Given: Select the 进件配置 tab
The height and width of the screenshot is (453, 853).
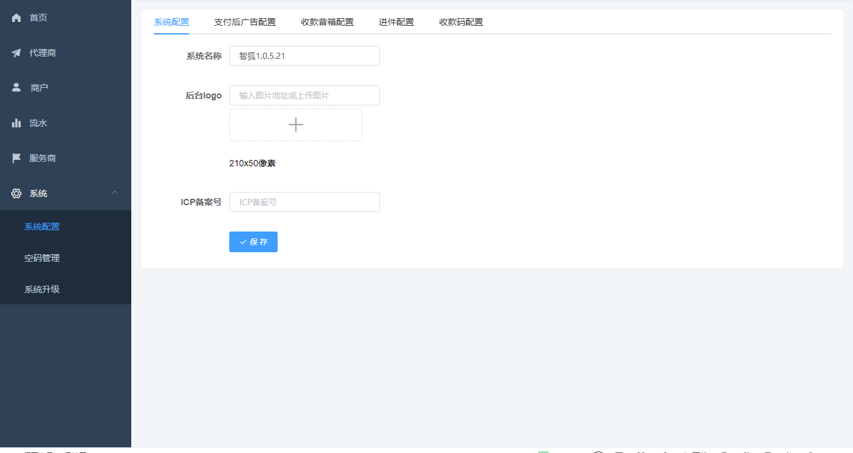Looking at the screenshot, I should [396, 21].
